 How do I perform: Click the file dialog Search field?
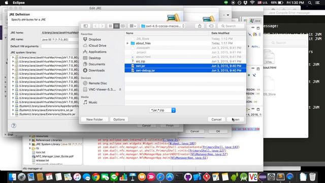point(231,26)
